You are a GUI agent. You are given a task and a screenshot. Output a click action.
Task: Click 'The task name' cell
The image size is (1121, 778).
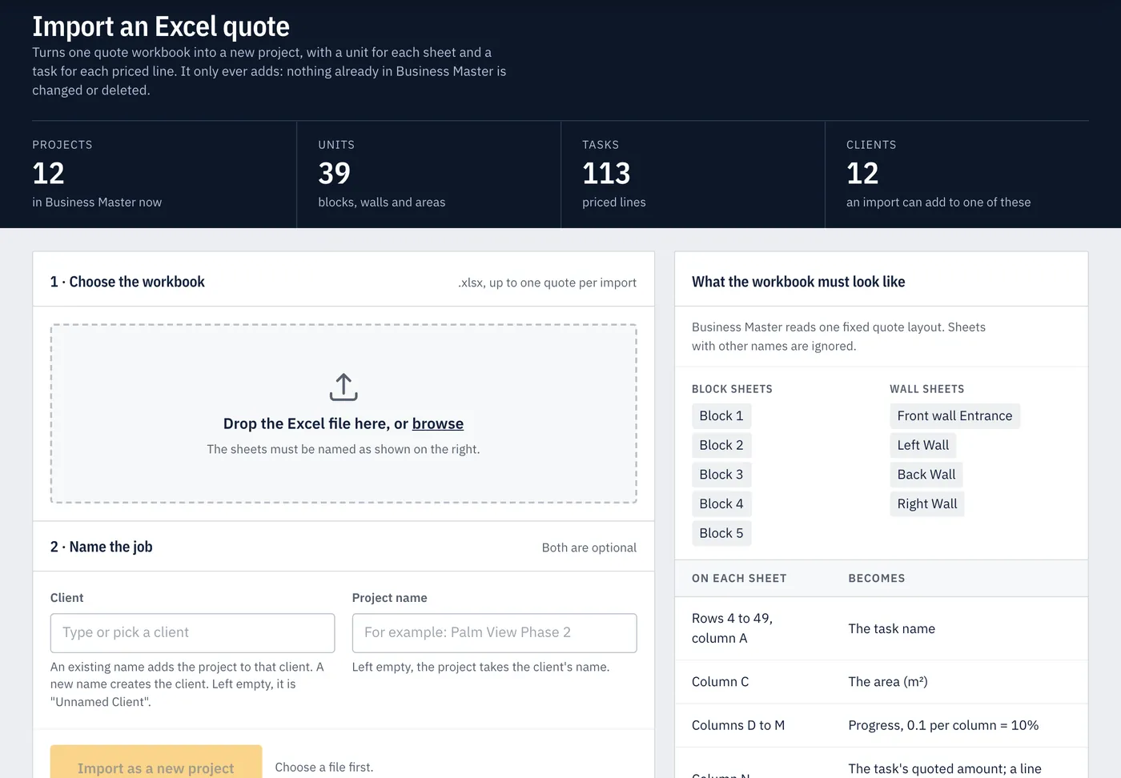[891, 629]
